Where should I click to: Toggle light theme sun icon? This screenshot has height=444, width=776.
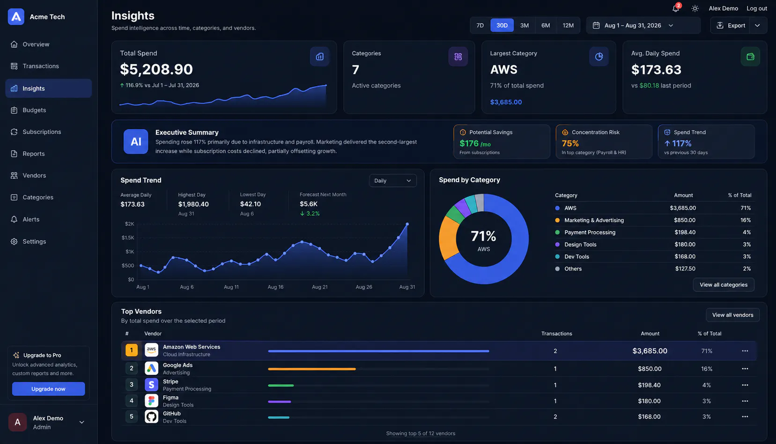[695, 8]
